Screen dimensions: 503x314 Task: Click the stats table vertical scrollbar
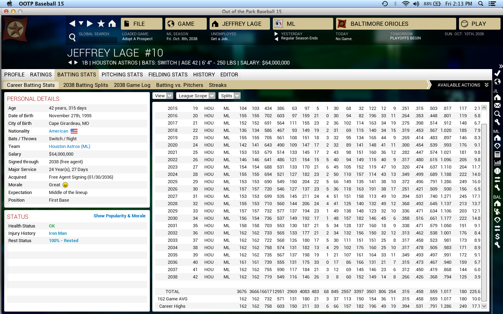484,209
